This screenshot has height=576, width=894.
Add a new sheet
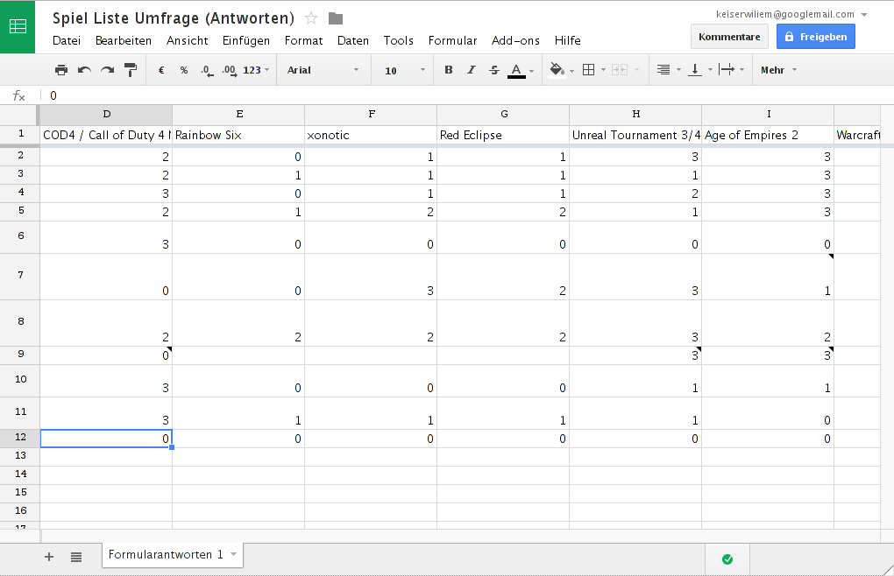coord(49,557)
